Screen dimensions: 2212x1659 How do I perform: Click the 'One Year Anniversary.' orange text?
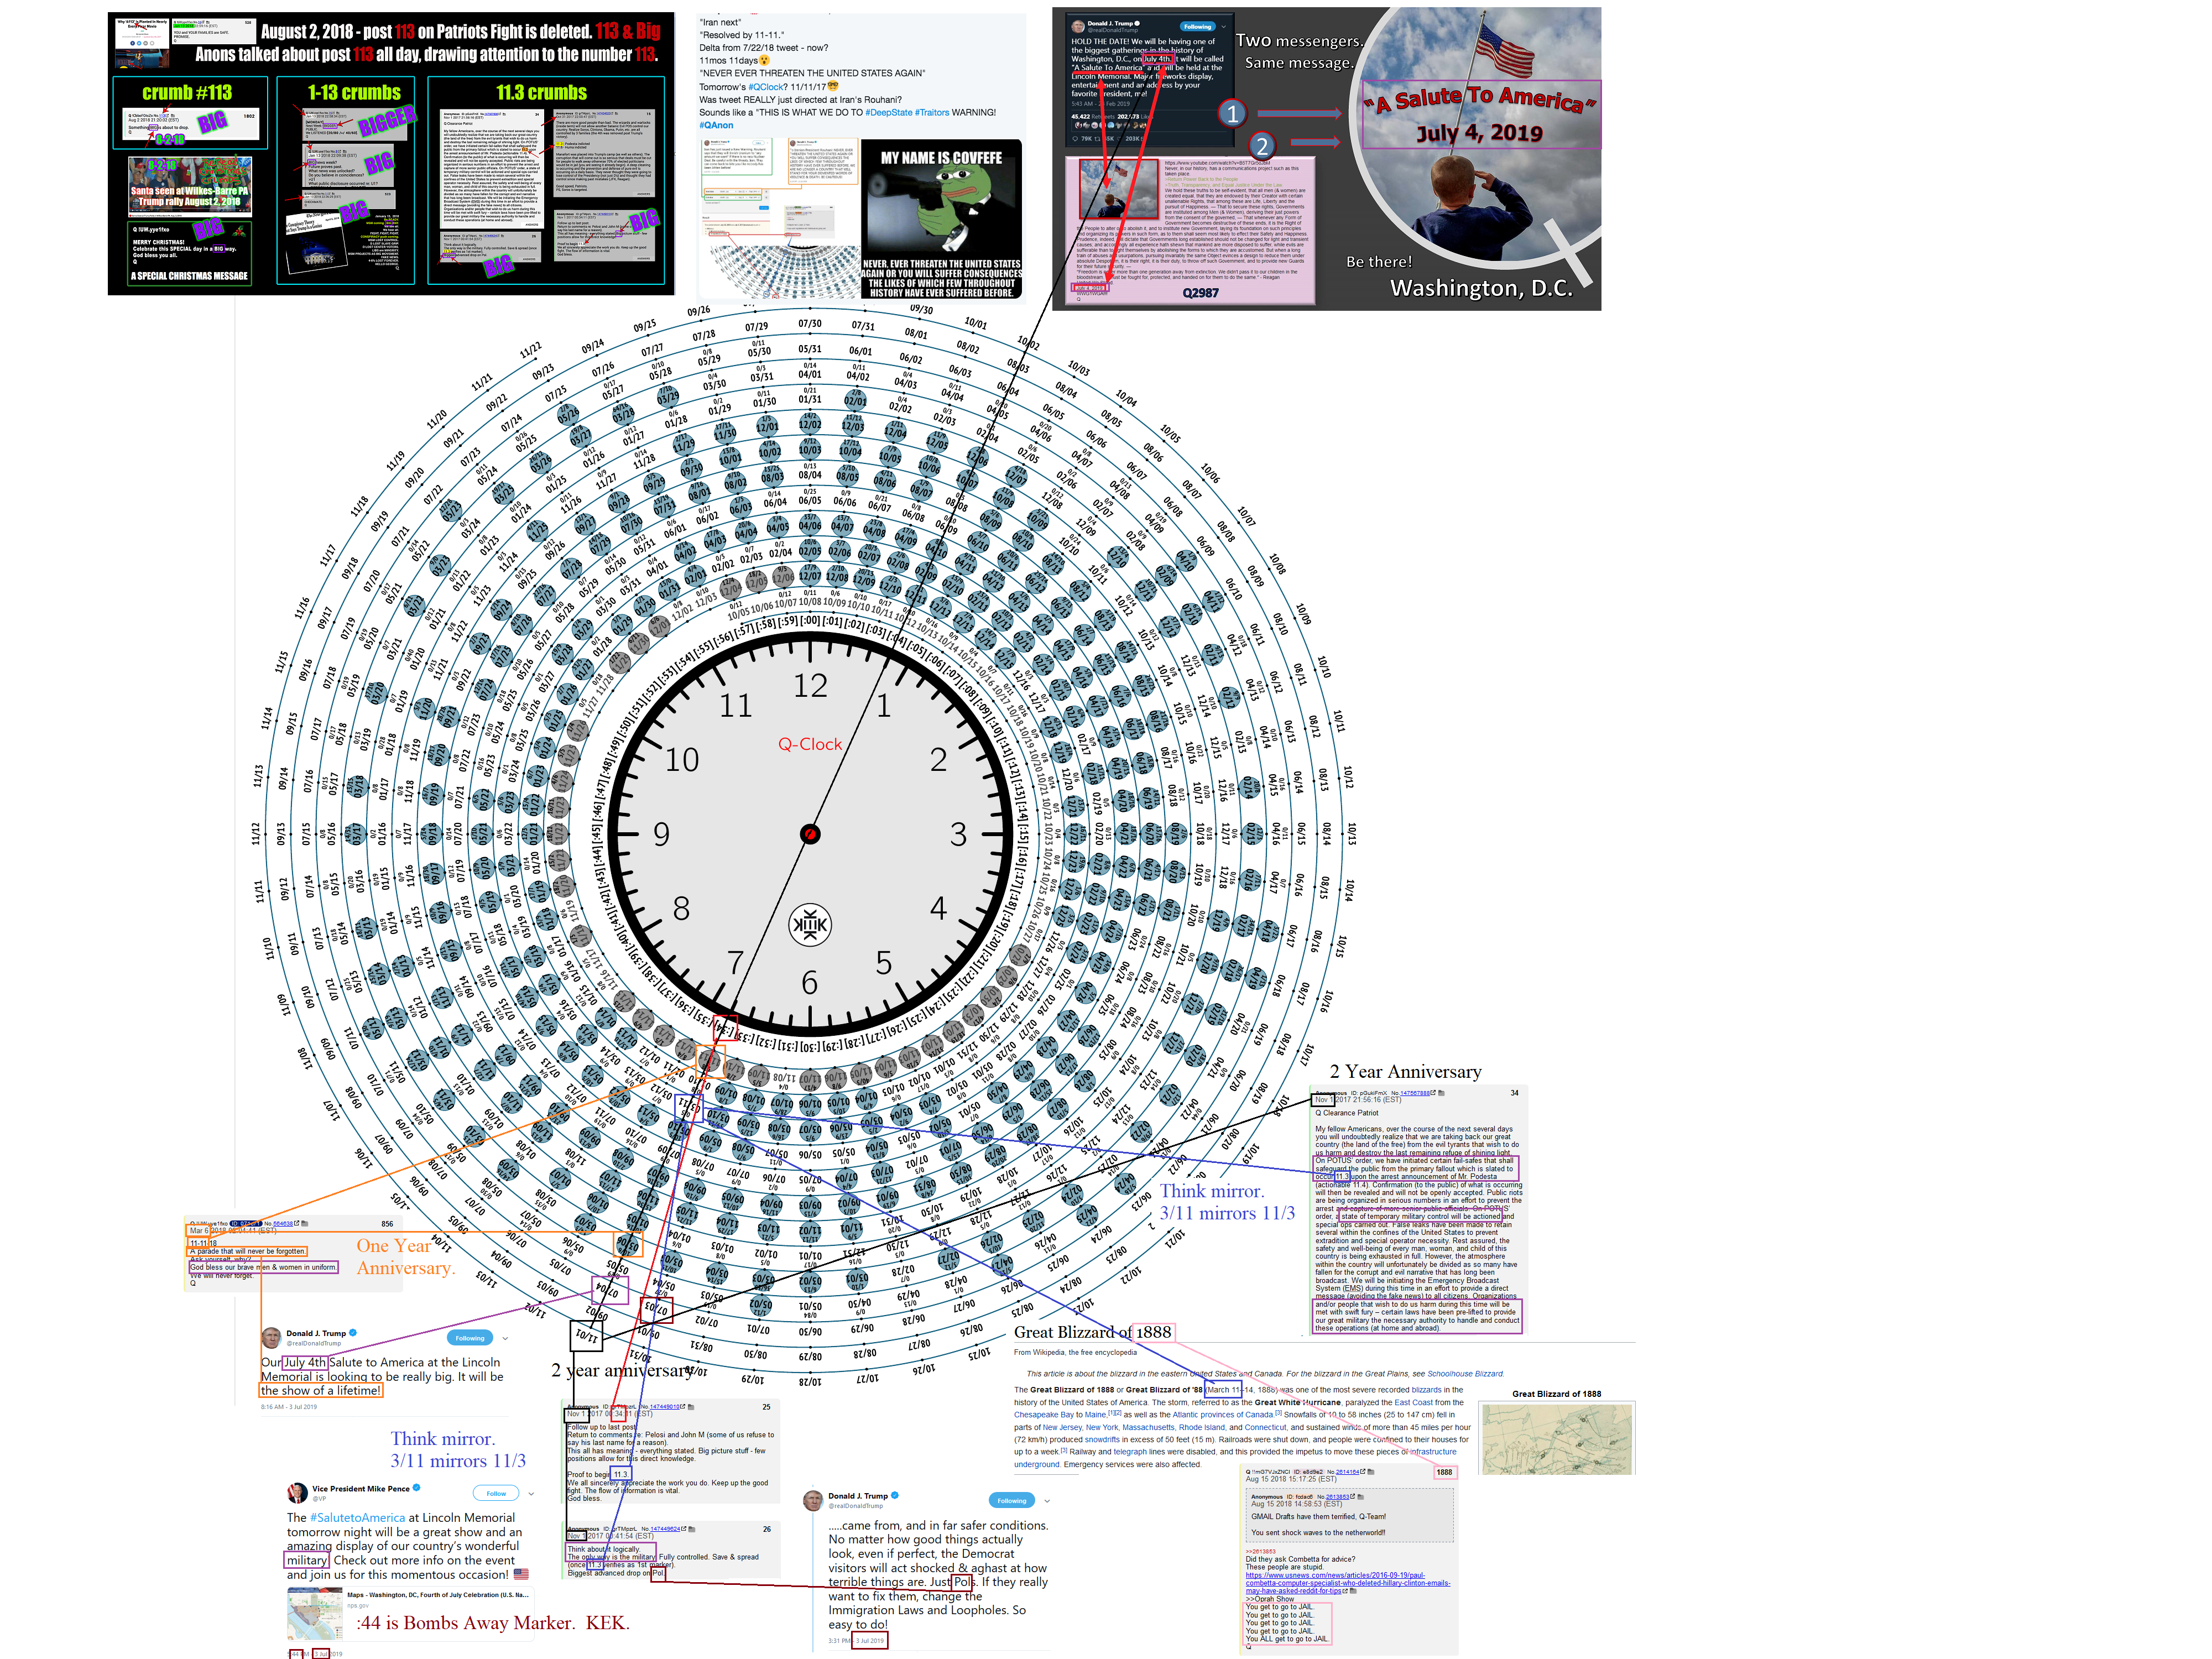(405, 1257)
